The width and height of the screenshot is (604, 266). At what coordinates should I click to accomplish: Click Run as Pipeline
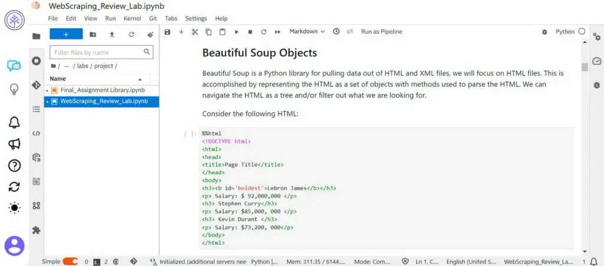[382, 32]
